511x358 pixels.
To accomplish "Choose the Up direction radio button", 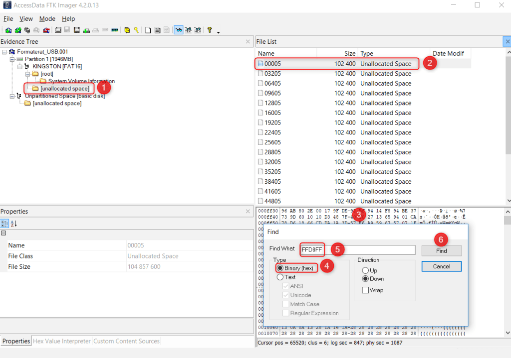I will pos(365,270).
